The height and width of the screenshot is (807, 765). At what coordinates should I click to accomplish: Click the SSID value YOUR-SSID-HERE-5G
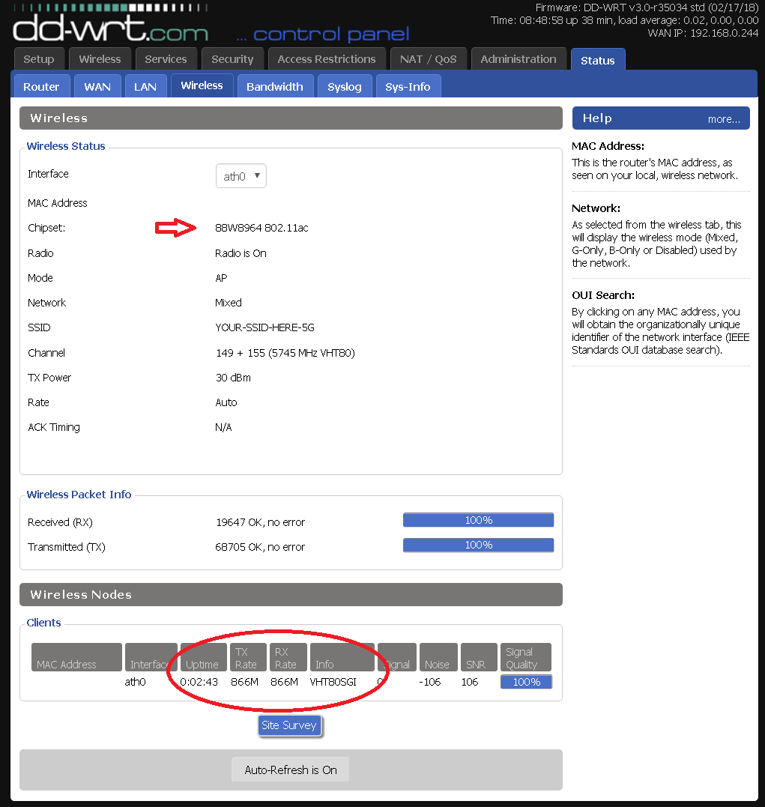pos(264,328)
